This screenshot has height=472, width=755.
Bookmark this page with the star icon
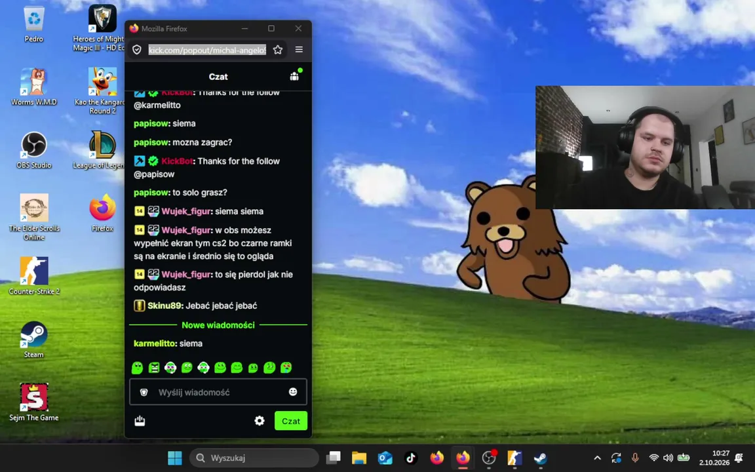tap(277, 50)
